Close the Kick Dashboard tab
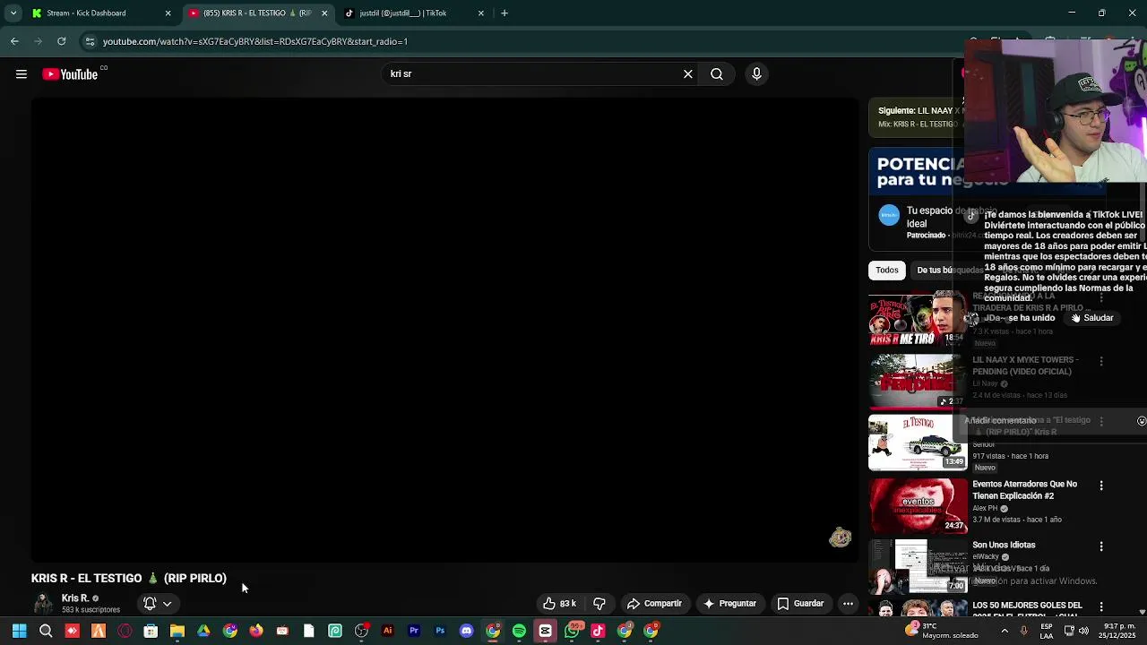1147x645 pixels. 168,13
